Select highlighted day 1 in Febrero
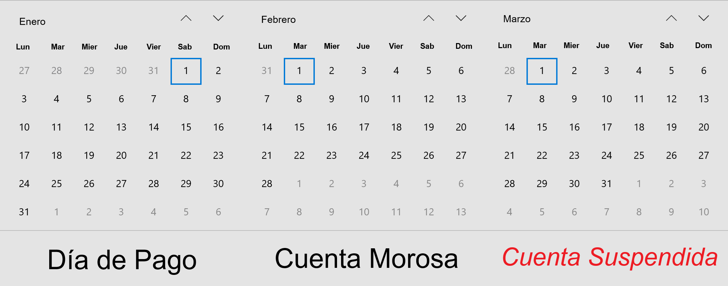Viewport: 728px width, 286px height. (x=299, y=71)
